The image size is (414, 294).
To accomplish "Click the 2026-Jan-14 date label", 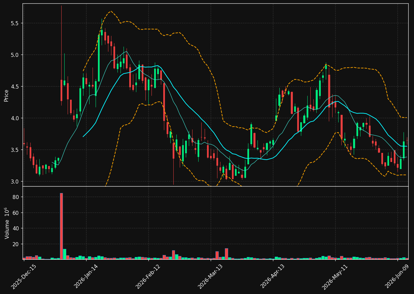I will [86, 276].
